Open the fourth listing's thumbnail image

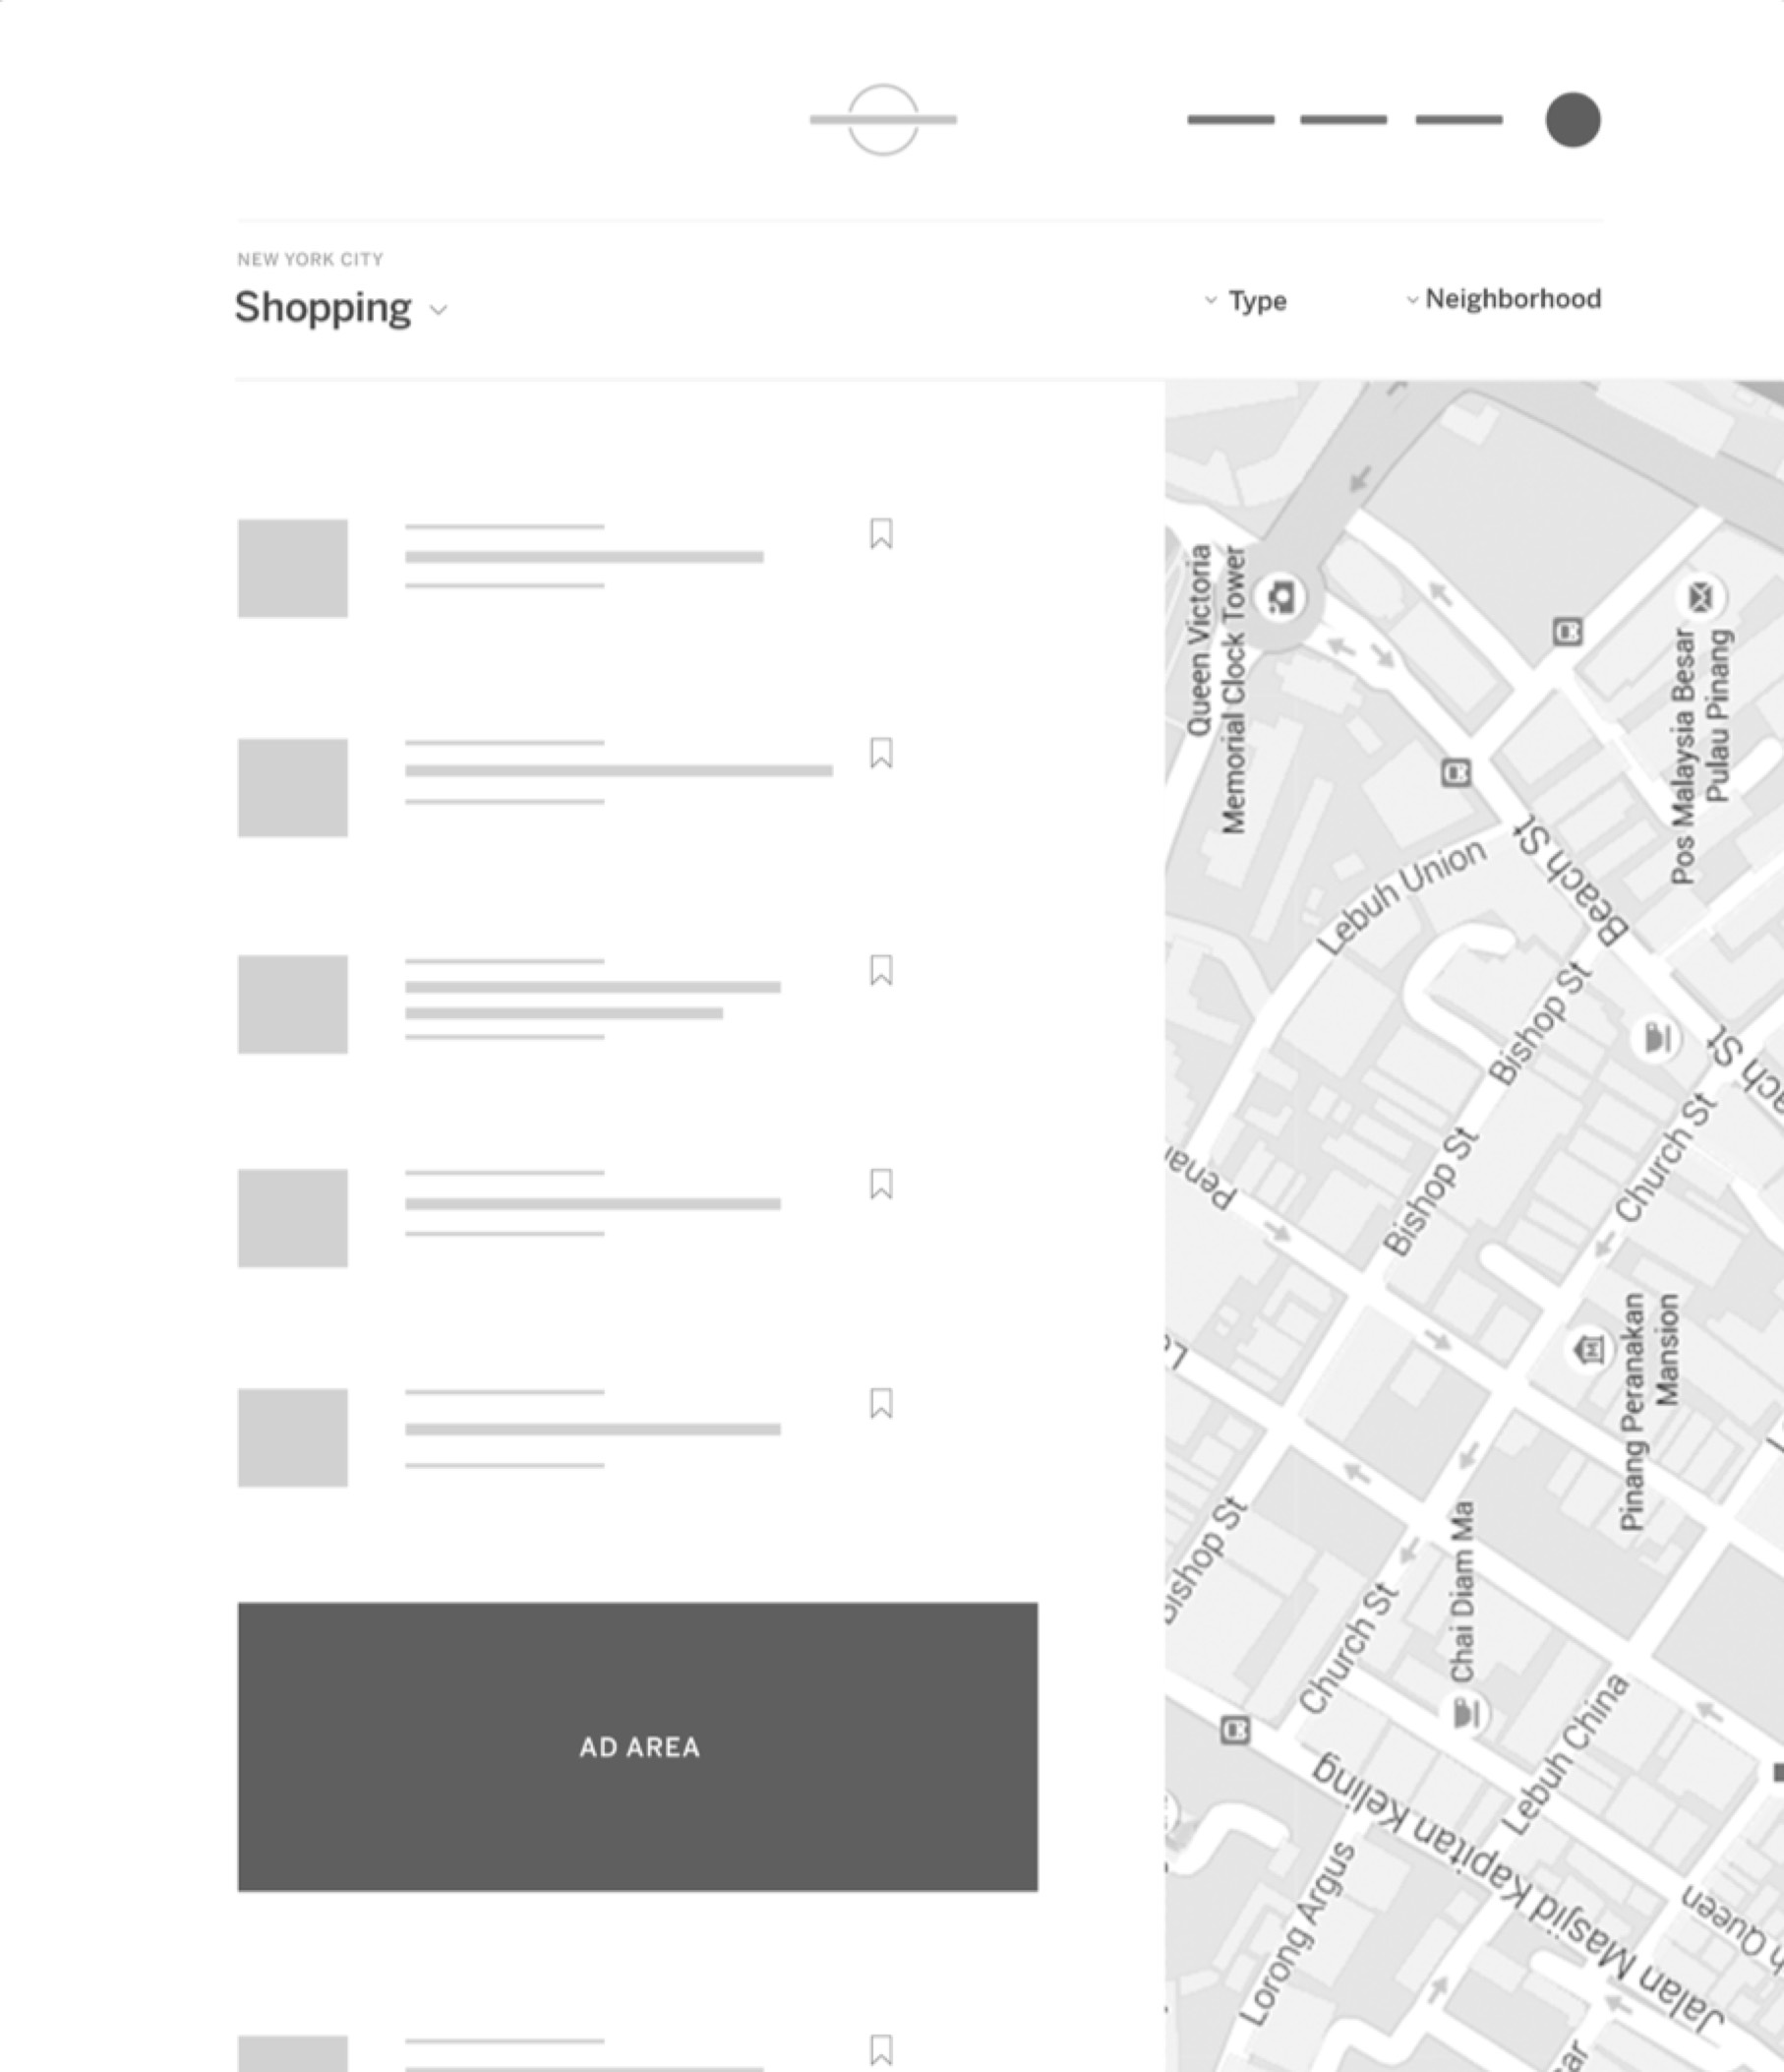coord(293,1218)
